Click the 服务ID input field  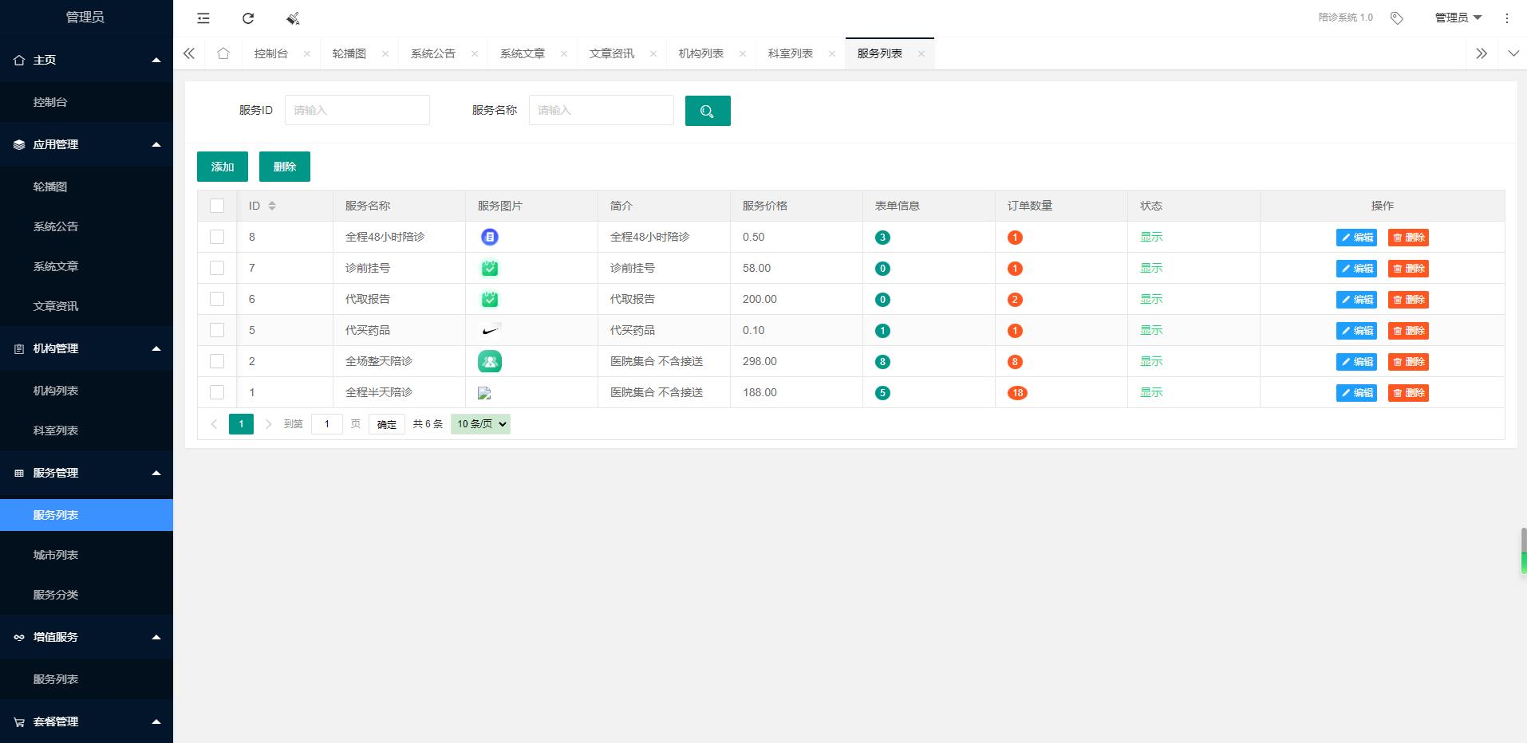(357, 110)
